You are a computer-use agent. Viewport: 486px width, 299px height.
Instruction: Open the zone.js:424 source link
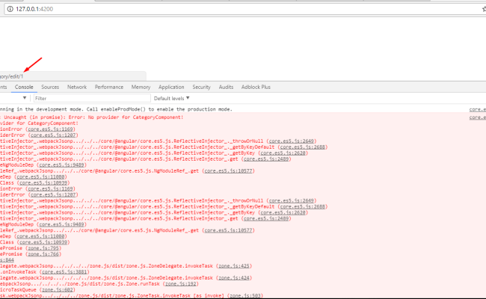[x=234, y=278]
